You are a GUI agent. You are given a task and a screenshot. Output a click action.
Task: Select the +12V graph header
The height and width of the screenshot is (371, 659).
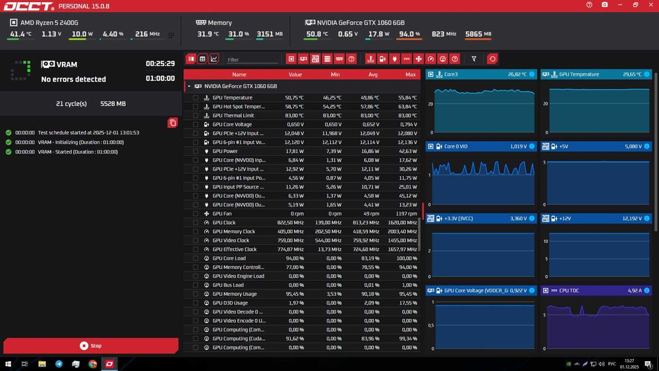coord(596,219)
